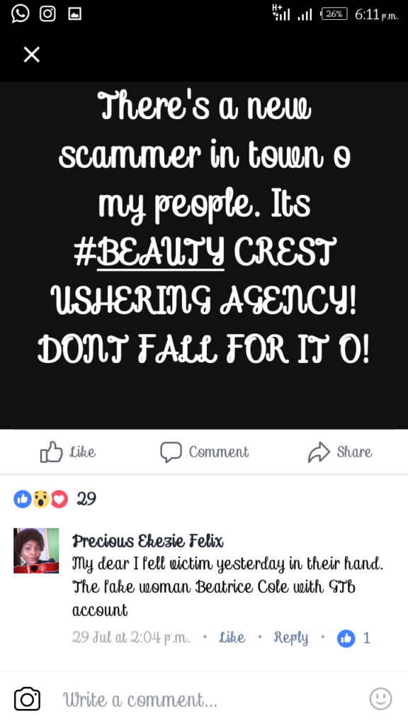Screen dimensions: 408x726
Task: Tap the thumbs-up Like icon under the post
Action: 51,452
